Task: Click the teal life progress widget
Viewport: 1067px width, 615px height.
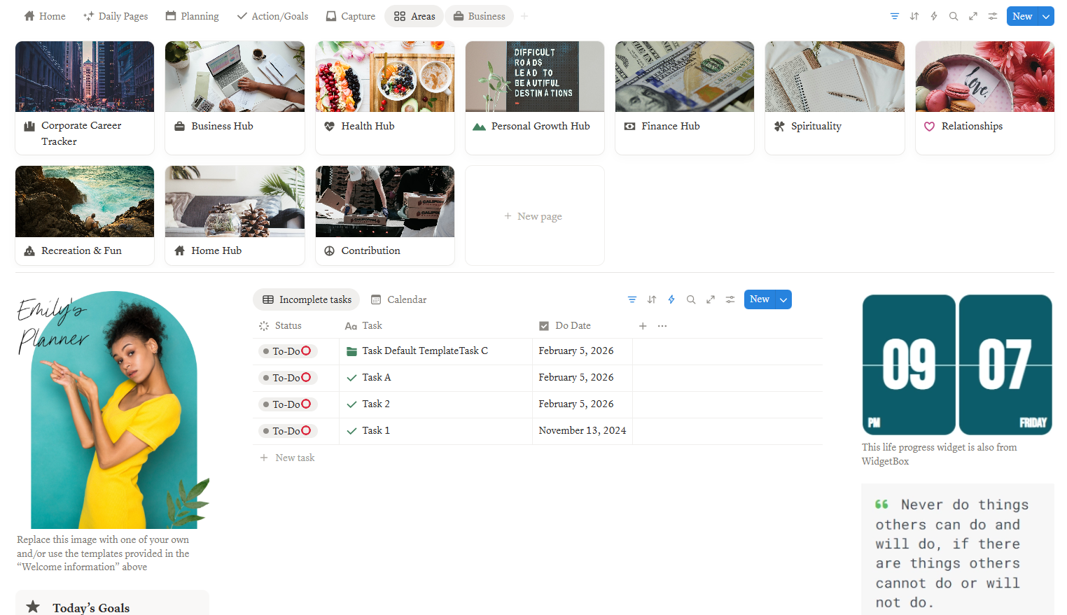Action: [x=957, y=364]
